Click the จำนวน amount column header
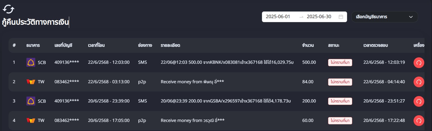 [x=308, y=45]
